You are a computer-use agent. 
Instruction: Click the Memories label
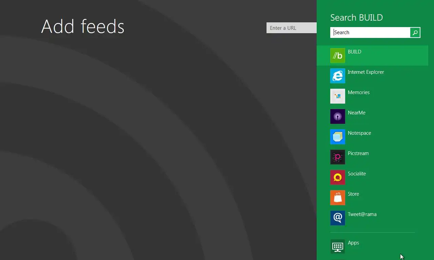pos(359,92)
